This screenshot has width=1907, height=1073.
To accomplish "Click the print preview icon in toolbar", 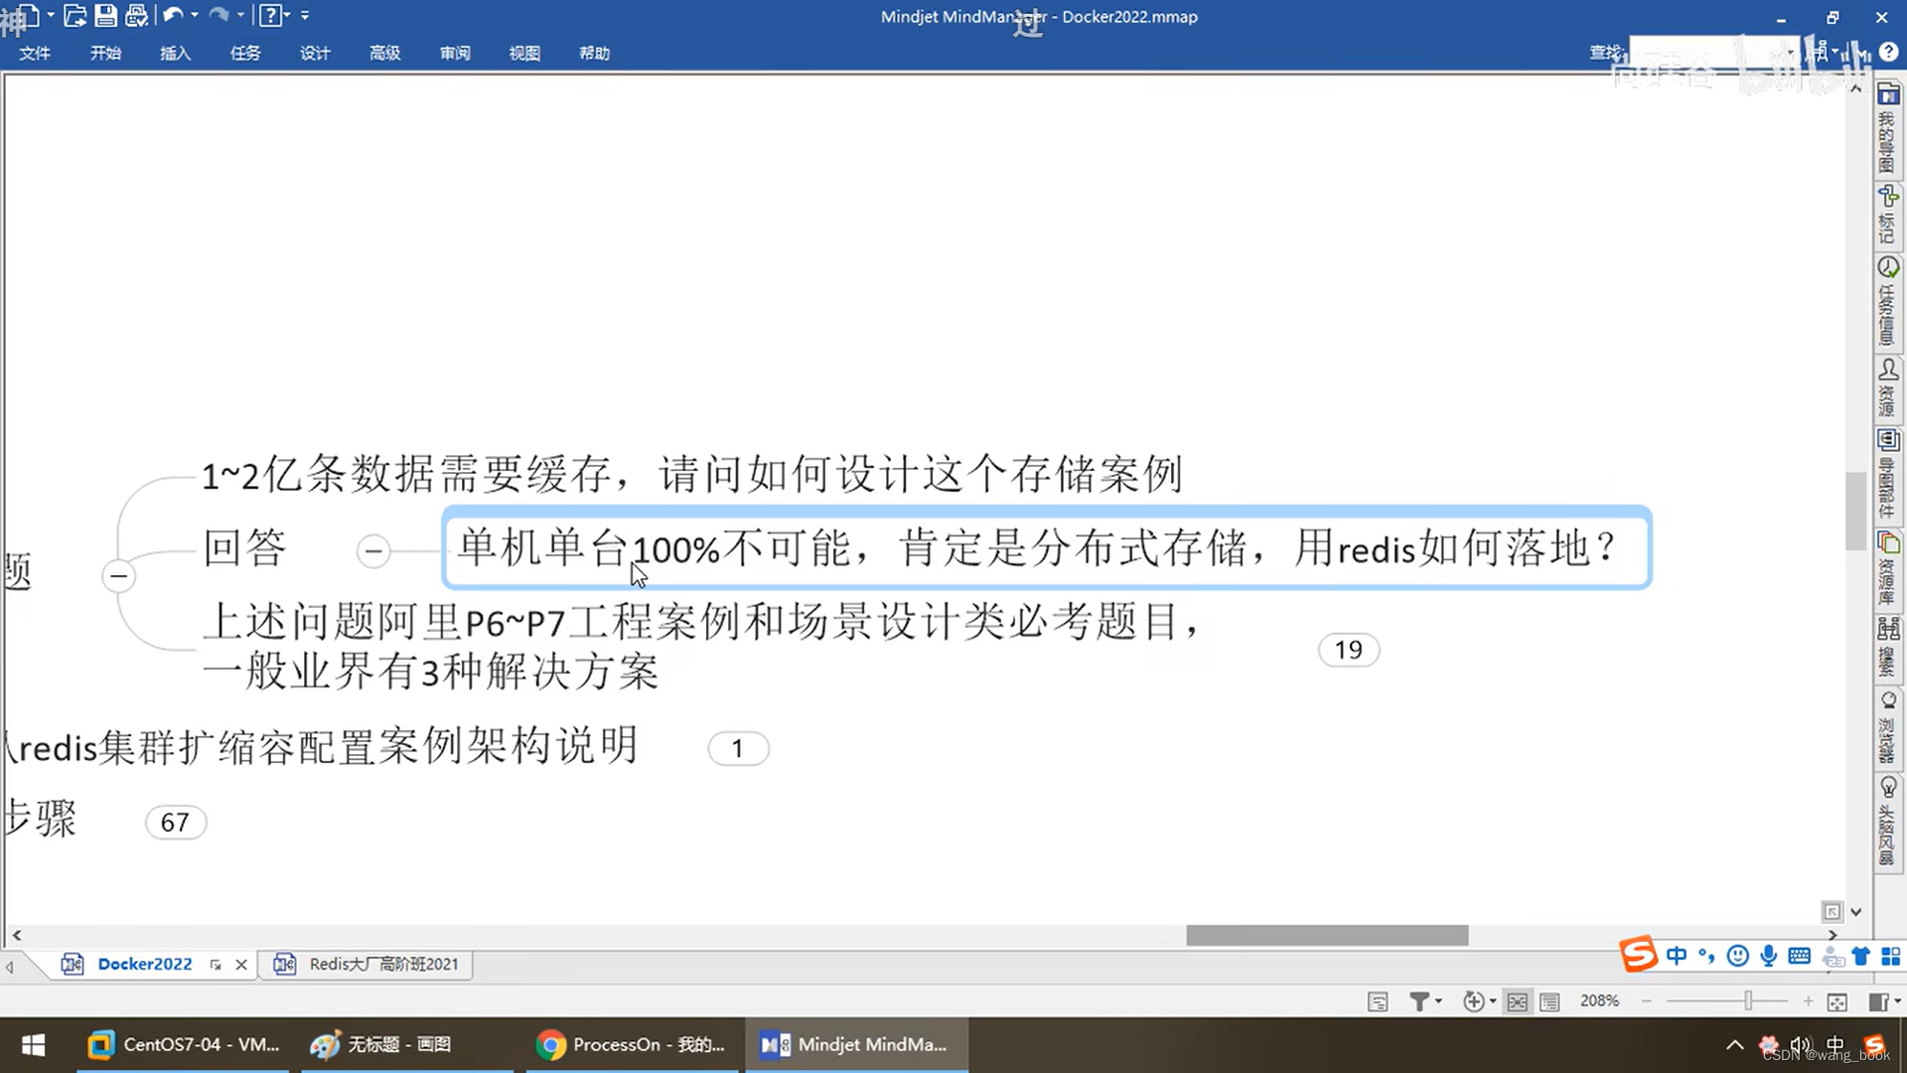I will 137,15.
